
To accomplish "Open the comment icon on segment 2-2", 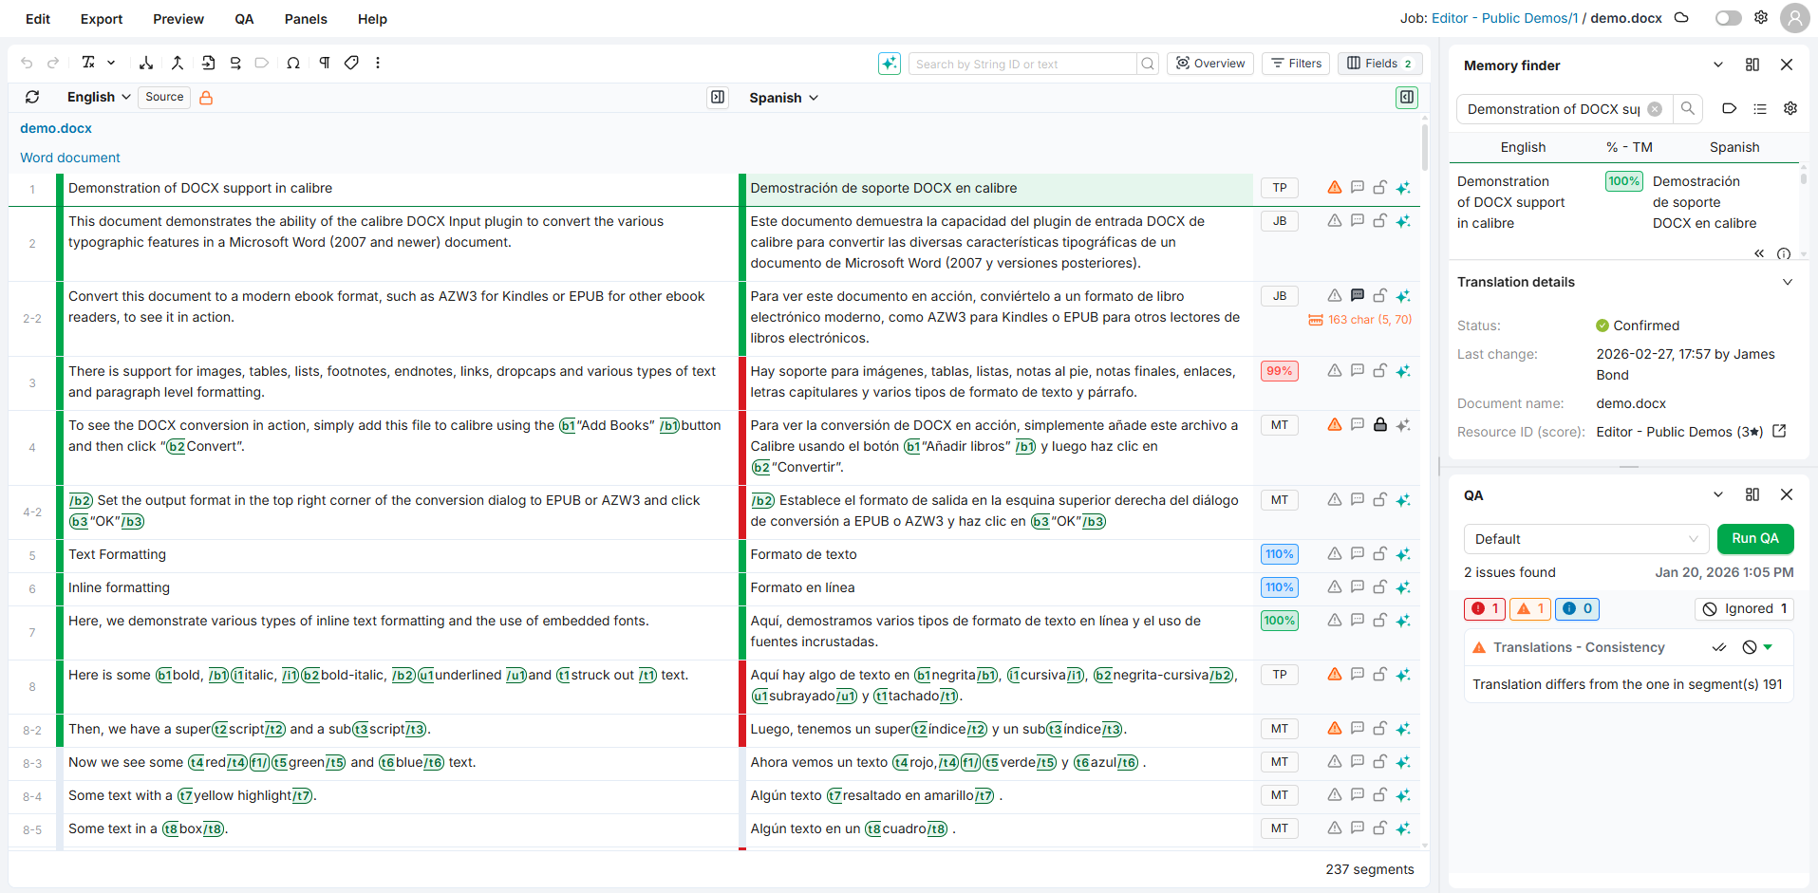I will click(x=1358, y=296).
